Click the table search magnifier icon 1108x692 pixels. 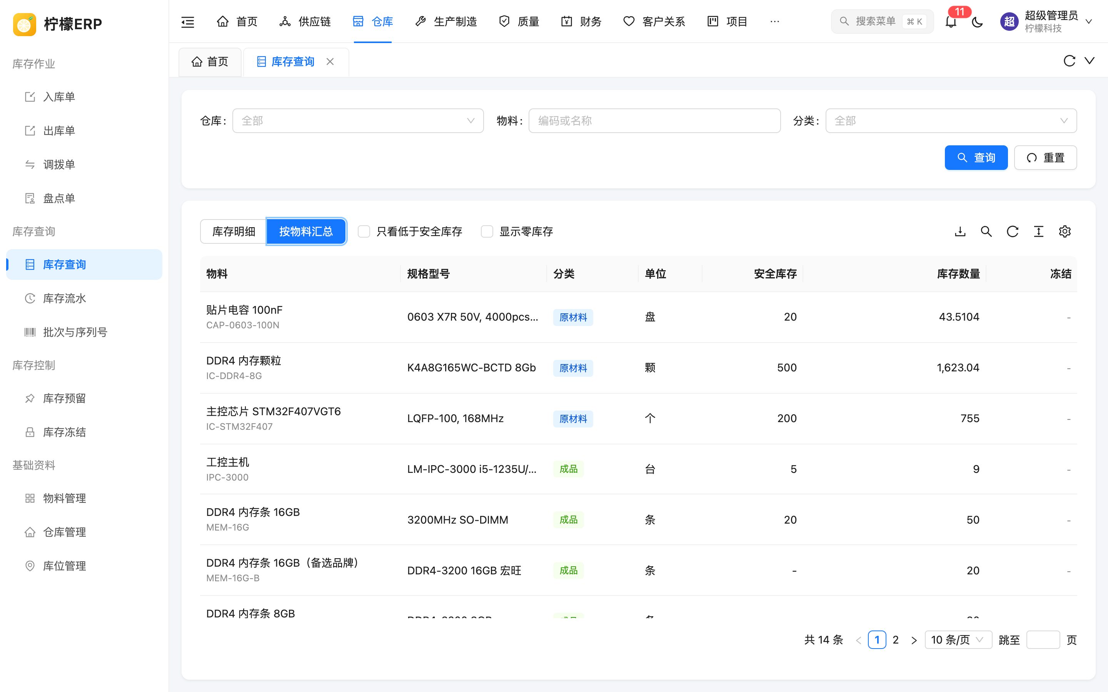(x=986, y=231)
